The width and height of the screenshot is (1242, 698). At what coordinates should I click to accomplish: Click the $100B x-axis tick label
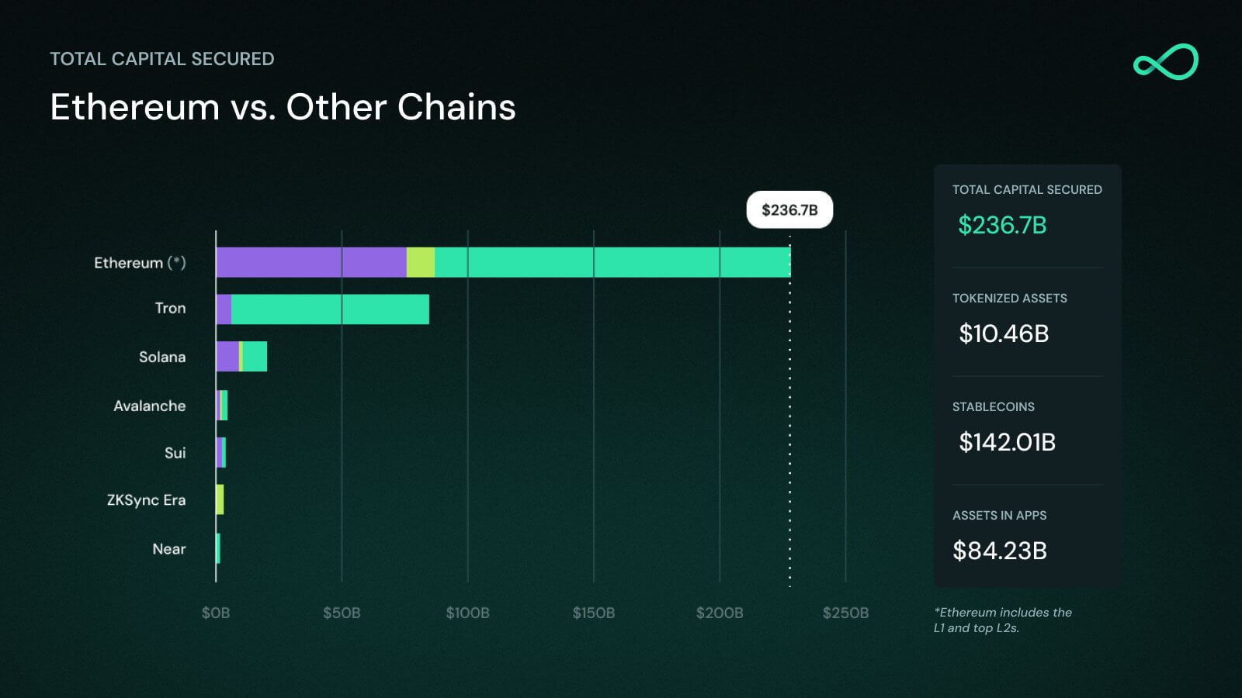(467, 613)
